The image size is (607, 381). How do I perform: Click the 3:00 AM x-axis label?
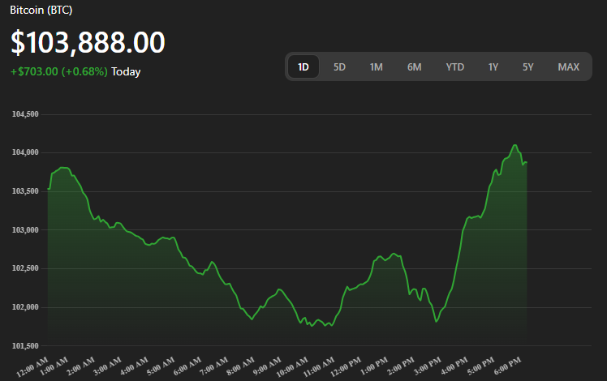pos(108,366)
